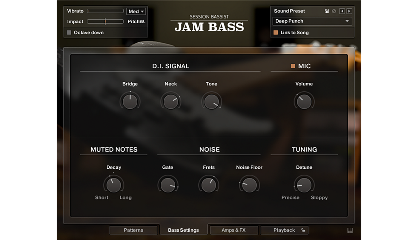
Task: Click the PitchW. label
Action: point(136,21)
